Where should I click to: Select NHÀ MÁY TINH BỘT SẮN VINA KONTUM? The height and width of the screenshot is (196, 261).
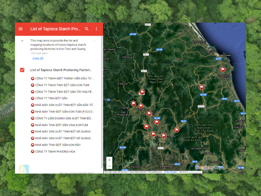(x=61, y=125)
